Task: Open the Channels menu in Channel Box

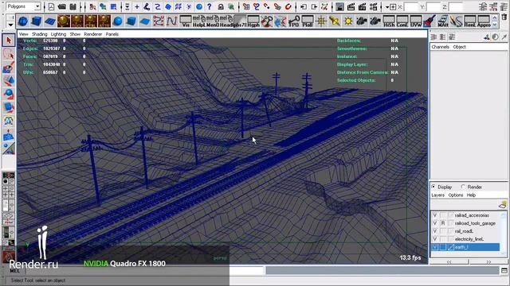Action: [x=440, y=47]
